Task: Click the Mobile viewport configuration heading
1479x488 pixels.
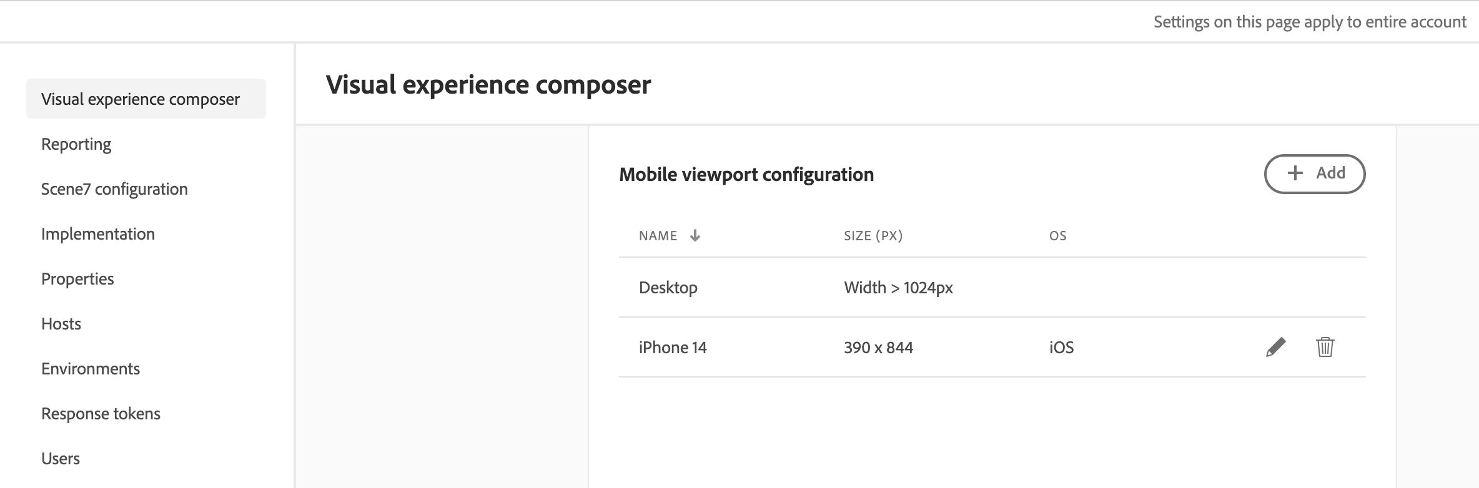Action: tap(746, 174)
